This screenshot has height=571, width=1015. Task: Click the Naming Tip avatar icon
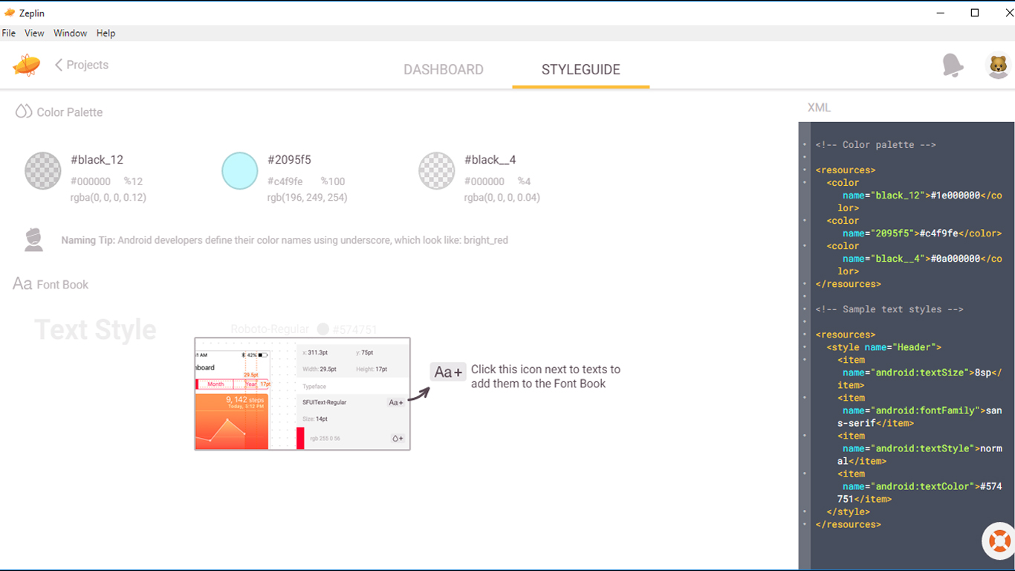click(x=33, y=239)
